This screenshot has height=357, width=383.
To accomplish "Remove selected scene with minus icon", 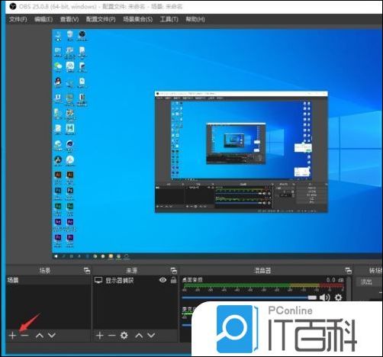I will (x=24, y=336).
